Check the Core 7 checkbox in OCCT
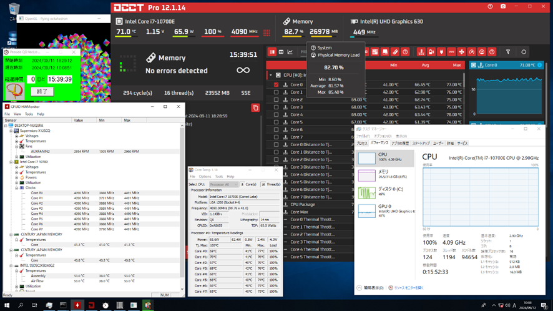 pos(276,137)
